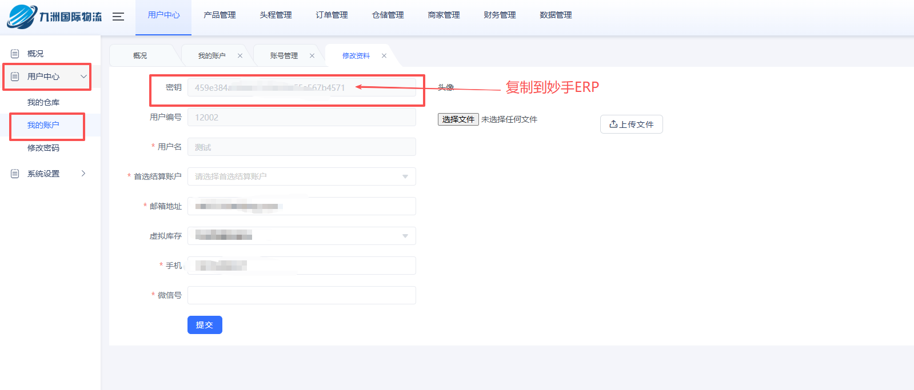Switch to the 账号管理 page tab
This screenshot has height=390, width=914.
tap(284, 56)
